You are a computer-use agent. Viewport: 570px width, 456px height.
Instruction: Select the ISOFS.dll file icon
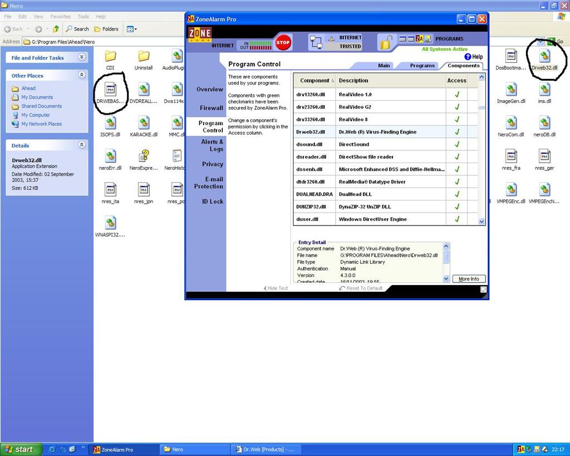(x=110, y=123)
